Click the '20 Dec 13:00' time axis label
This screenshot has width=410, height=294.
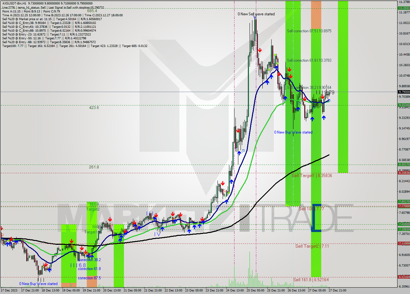click(112, 291)
